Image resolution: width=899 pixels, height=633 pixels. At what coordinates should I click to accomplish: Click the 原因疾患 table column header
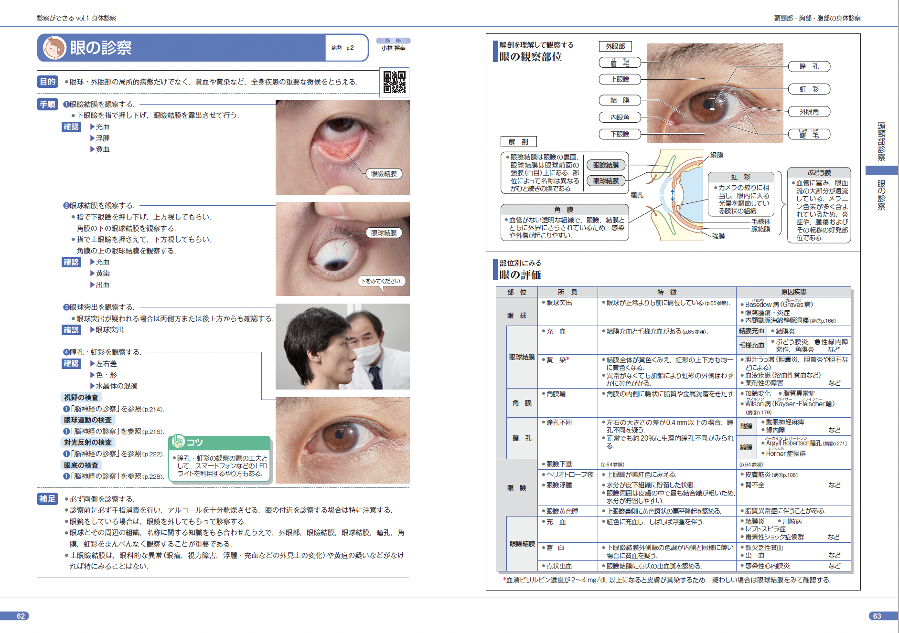click(794, 292)
